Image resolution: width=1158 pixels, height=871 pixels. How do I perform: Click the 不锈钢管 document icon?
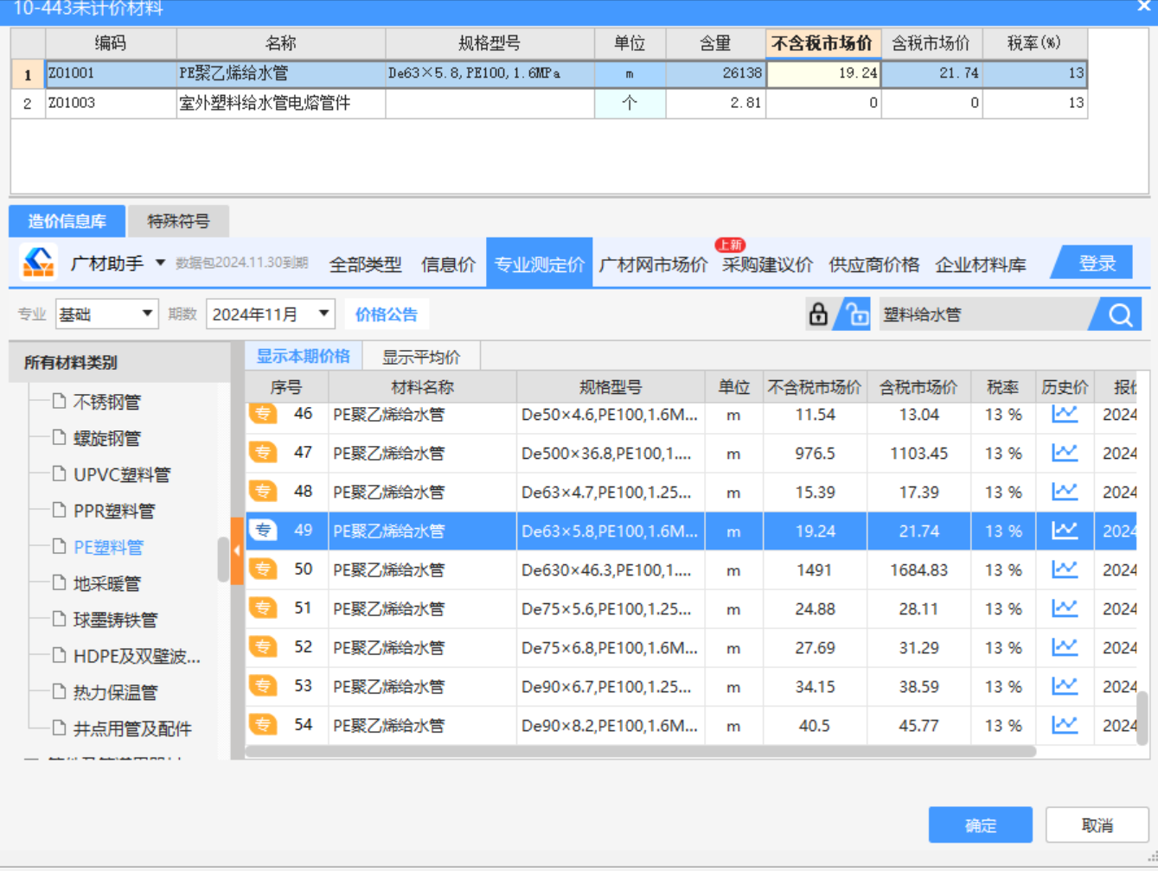point(59,401)
